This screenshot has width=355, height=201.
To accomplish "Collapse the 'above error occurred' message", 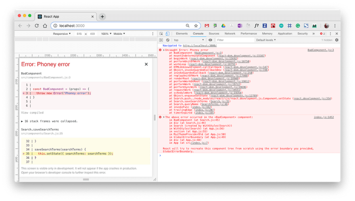I will (x=164, y=117).
